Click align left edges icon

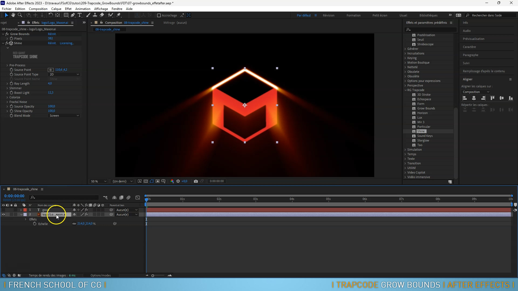(x=465, y=98)
